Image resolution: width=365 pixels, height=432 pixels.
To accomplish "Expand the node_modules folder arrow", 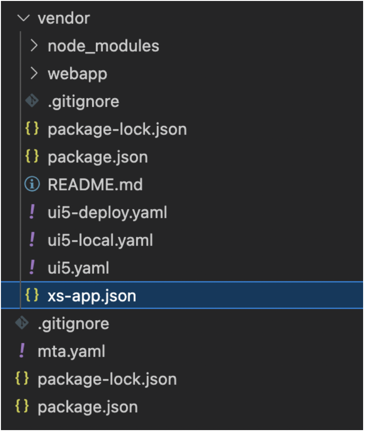I will (x=34, y=46).
